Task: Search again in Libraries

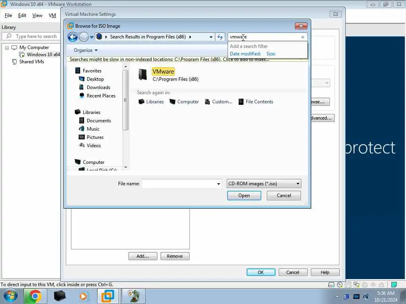Action: click(151, 102)
